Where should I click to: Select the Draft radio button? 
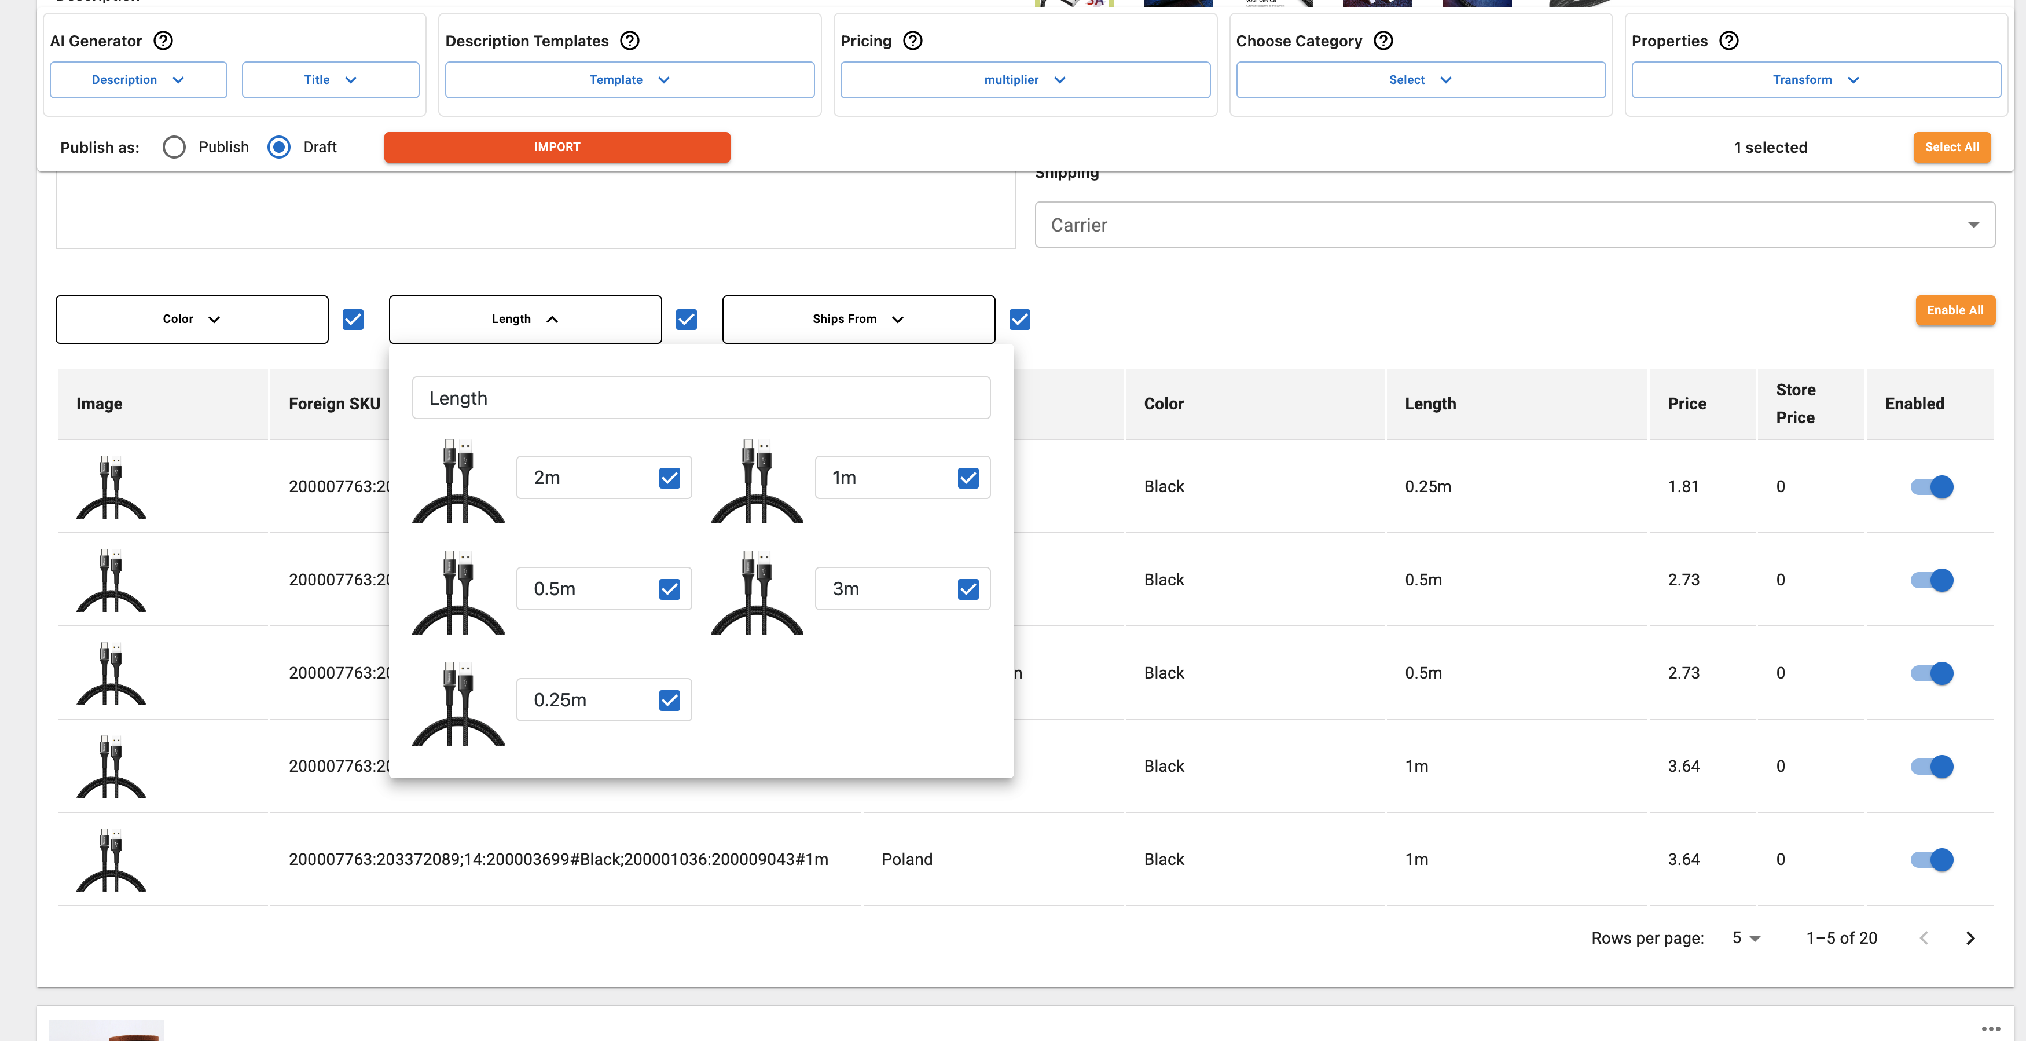tap(278, 147)
